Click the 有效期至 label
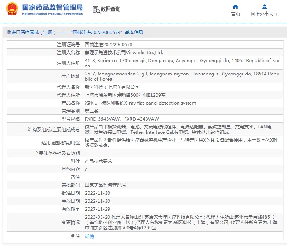This screenshot has width=287, height=246. coord(71,209)
